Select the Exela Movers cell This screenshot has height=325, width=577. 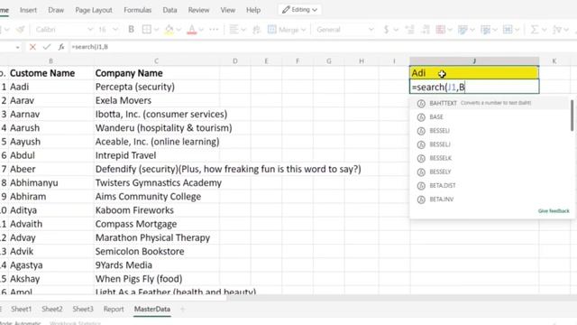pyautogui.click(x=157, y=100)
